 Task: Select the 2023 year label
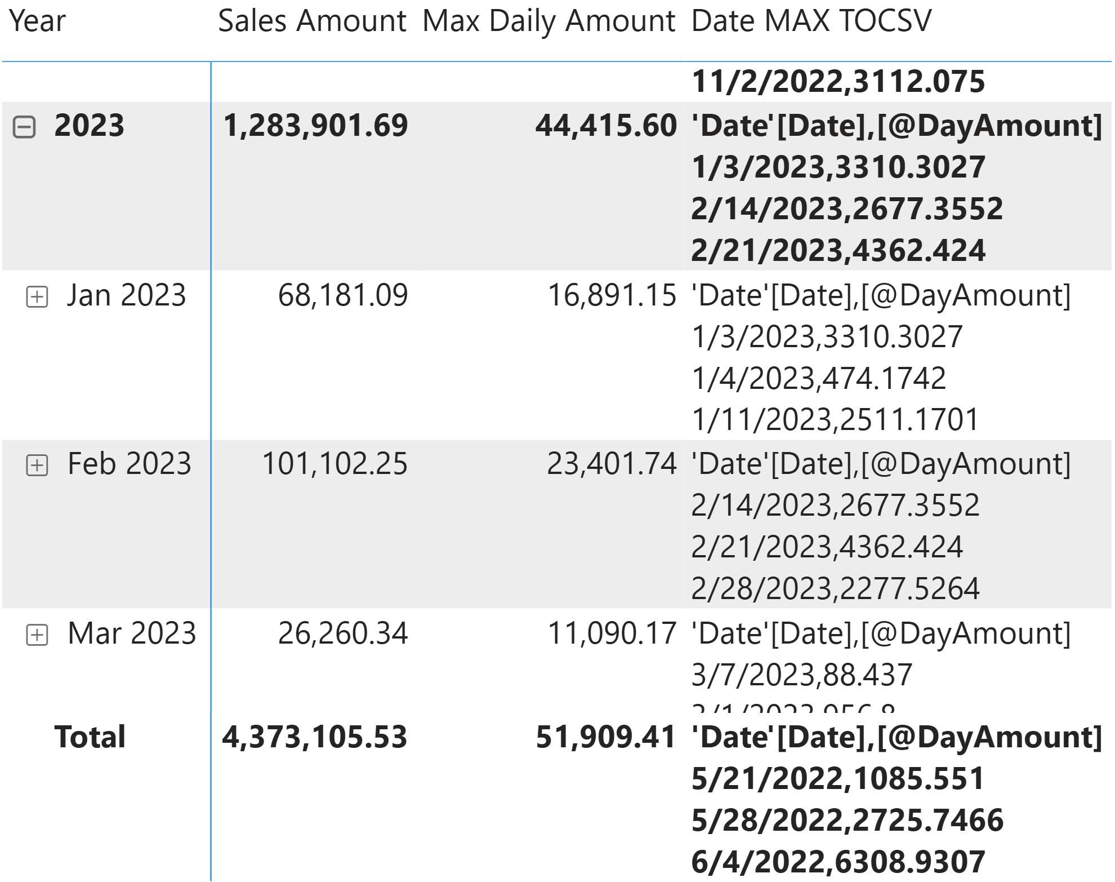(89, 126)
